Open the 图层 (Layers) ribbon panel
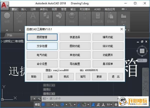This screenshot has width=150, height=108. [46, 18]
